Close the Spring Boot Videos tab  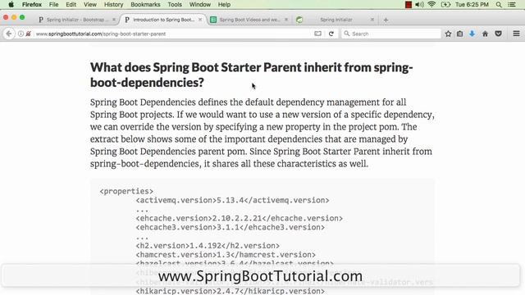(286, 20)
